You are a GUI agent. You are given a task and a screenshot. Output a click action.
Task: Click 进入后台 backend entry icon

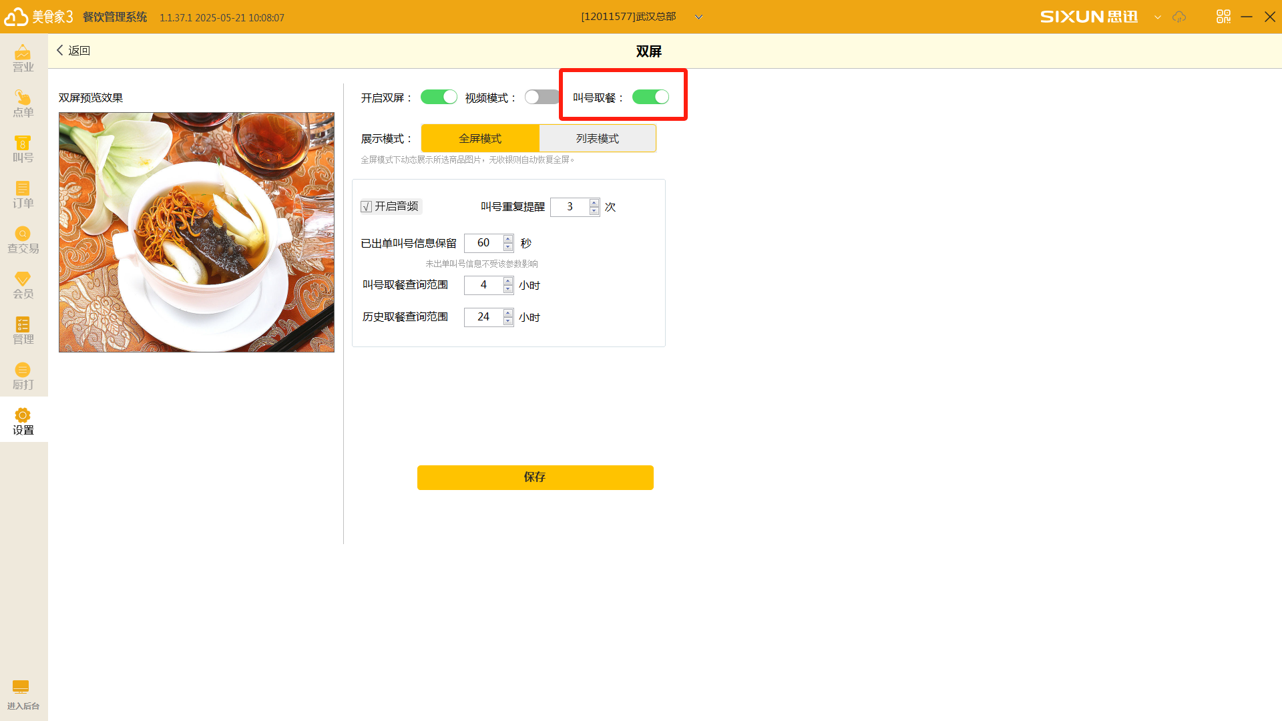click(23, 695)
